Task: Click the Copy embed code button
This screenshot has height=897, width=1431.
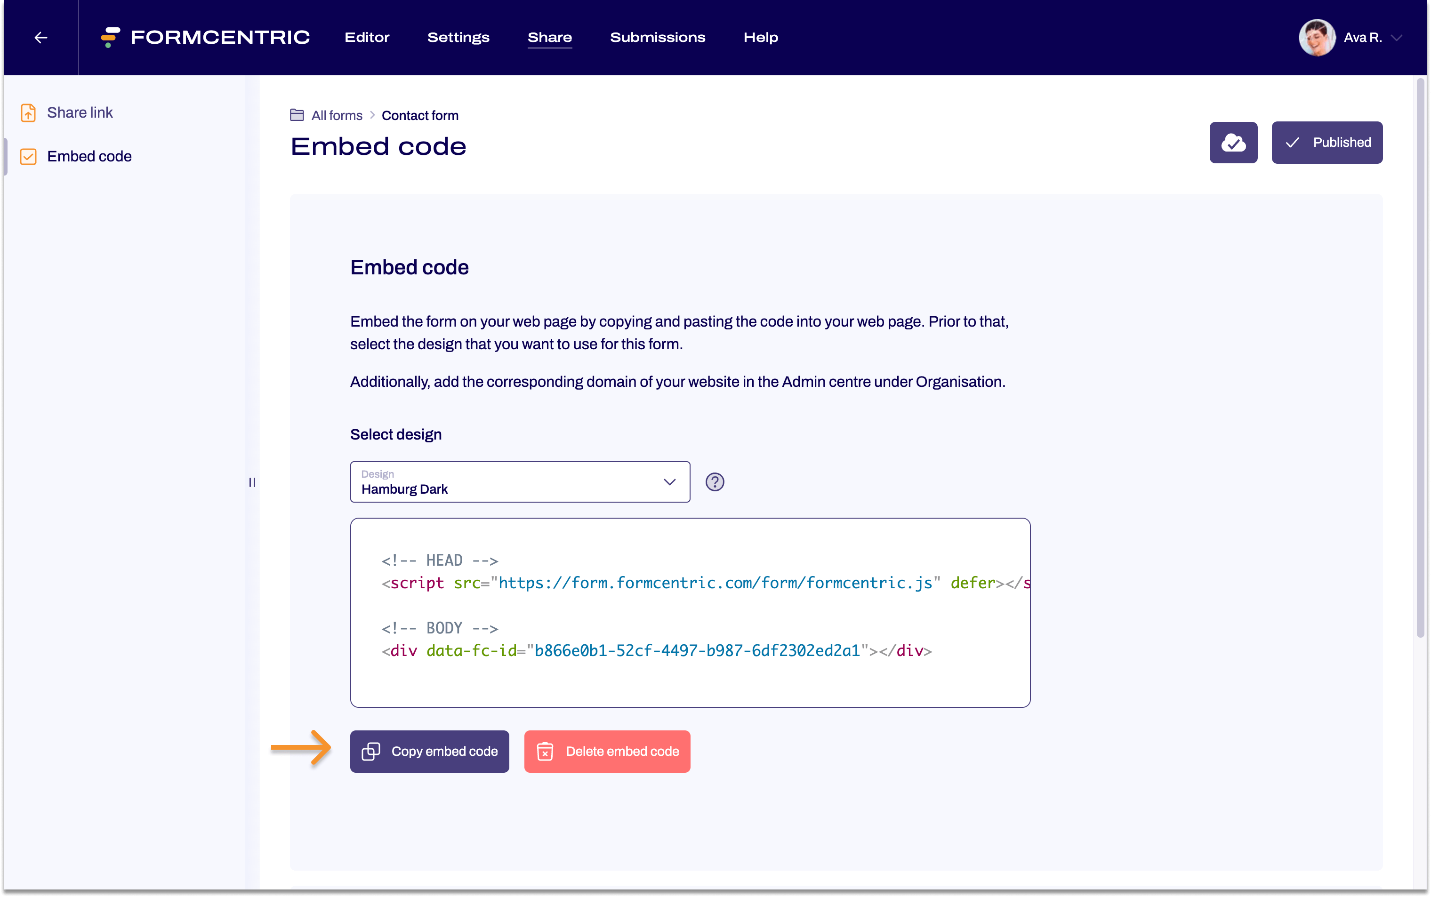Action: coord(430,751)
